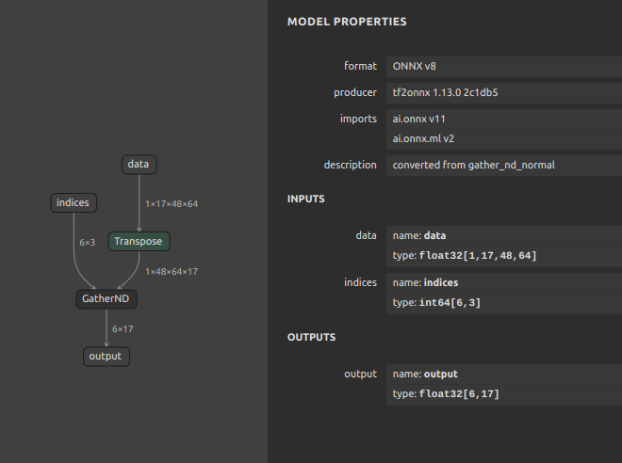Screen dimensions: 622x463
Task: Select the data input node in graph
Action: (x=139, y=165)
